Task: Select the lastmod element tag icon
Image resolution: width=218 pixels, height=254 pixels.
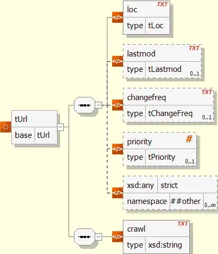Action: pyautogui.click(x=118, y=61)
